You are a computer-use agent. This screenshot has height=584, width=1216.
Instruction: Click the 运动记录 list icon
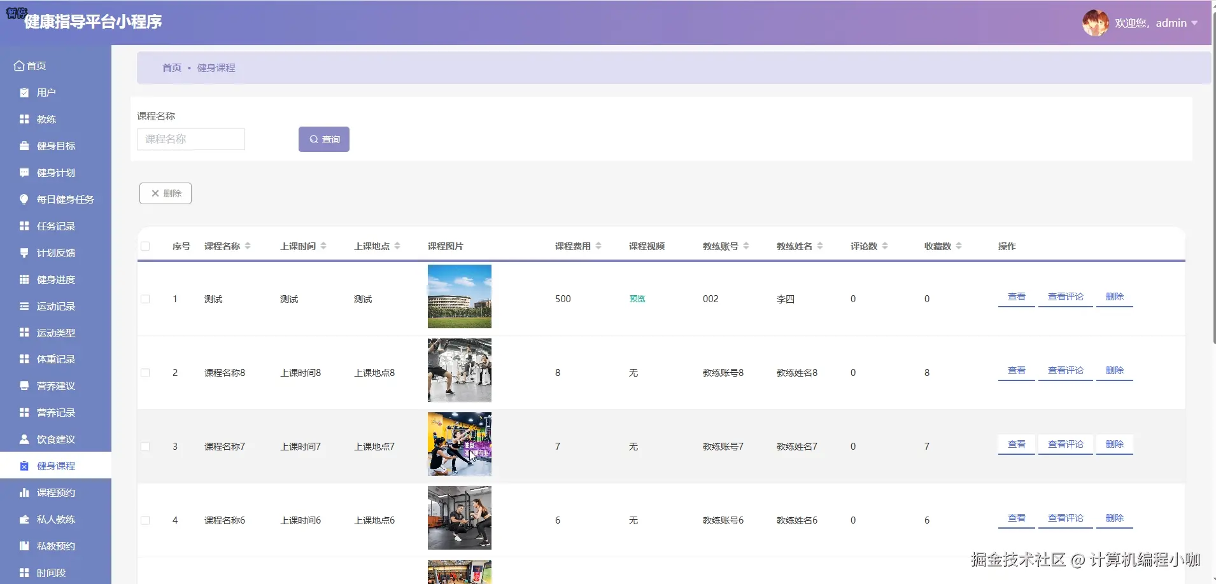point(24,307)
